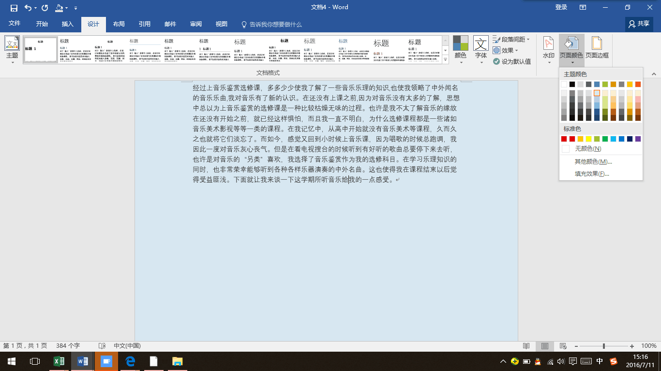Image resolution: width=661 pixels, height=371 pixels.
Task: Click the redo/repeat arrow icon
Action: point(45,8)
